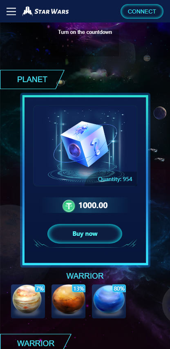This screenshot has width=170, height=349.
Task: Click the green Tether coin icon
Action: tap(69, 206)
